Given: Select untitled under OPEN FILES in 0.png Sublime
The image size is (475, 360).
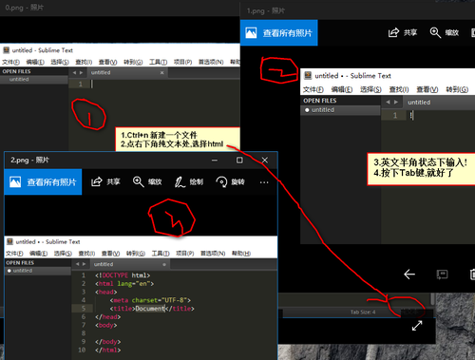Looking at the screenshot, I should (34, 79).
